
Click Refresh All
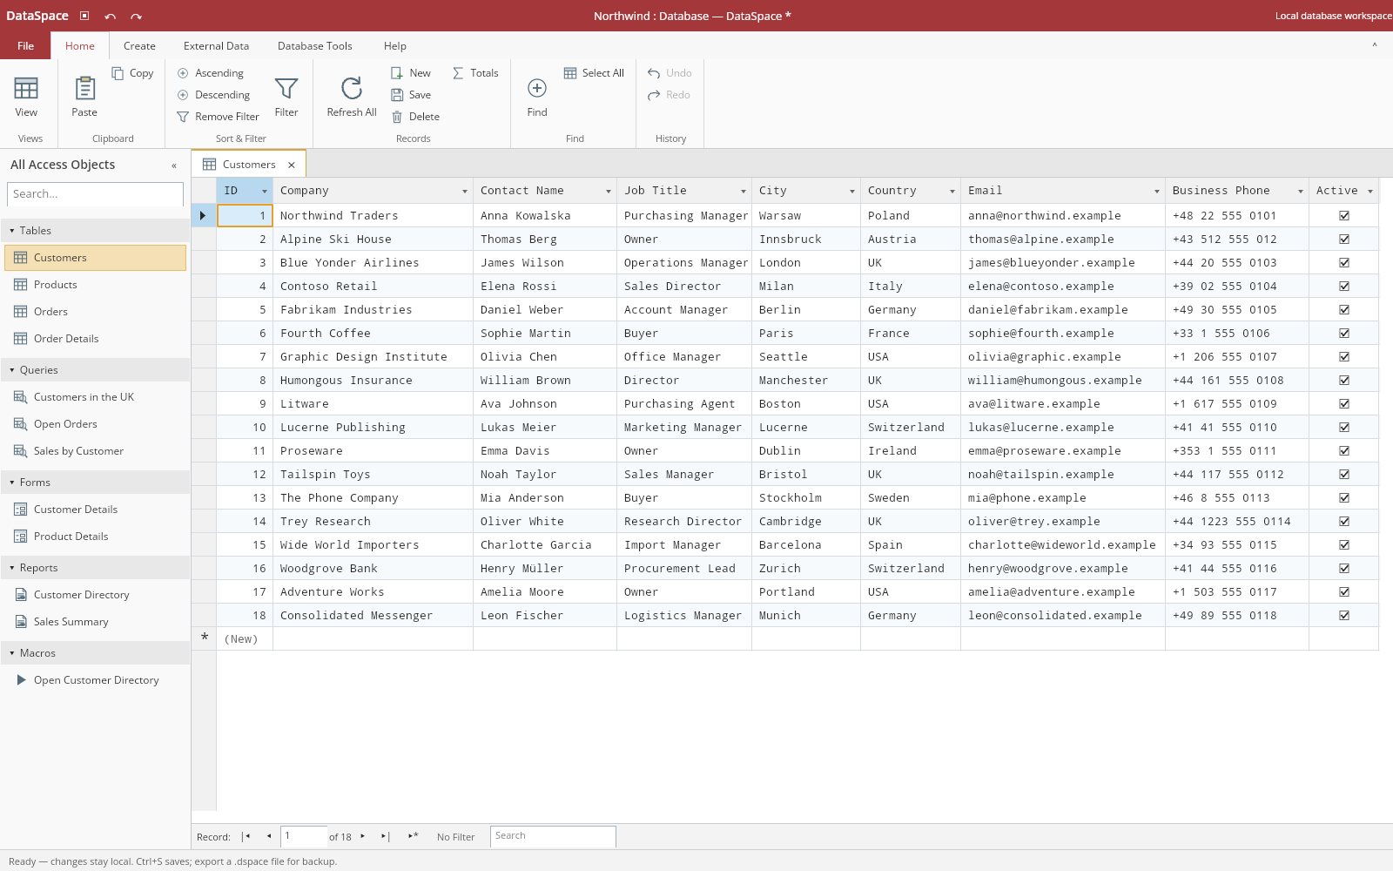[x=352, y=96]
